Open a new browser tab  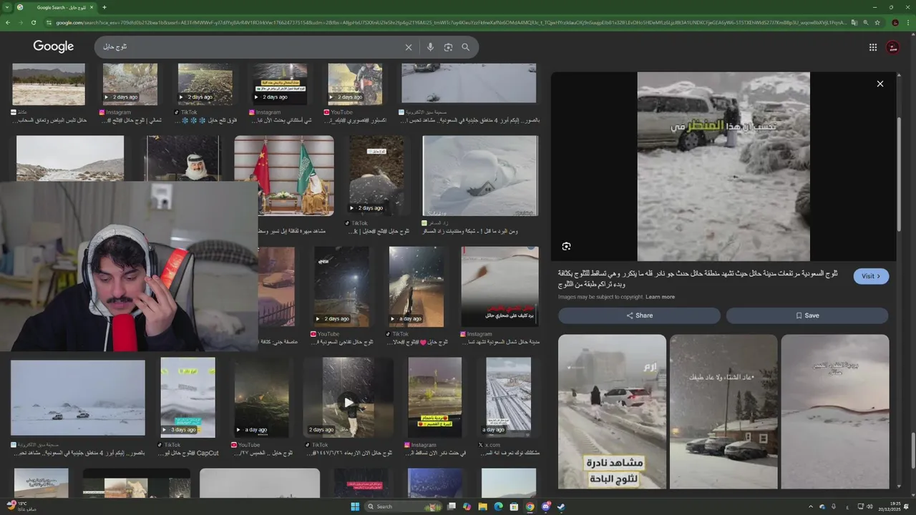(104, 7)
